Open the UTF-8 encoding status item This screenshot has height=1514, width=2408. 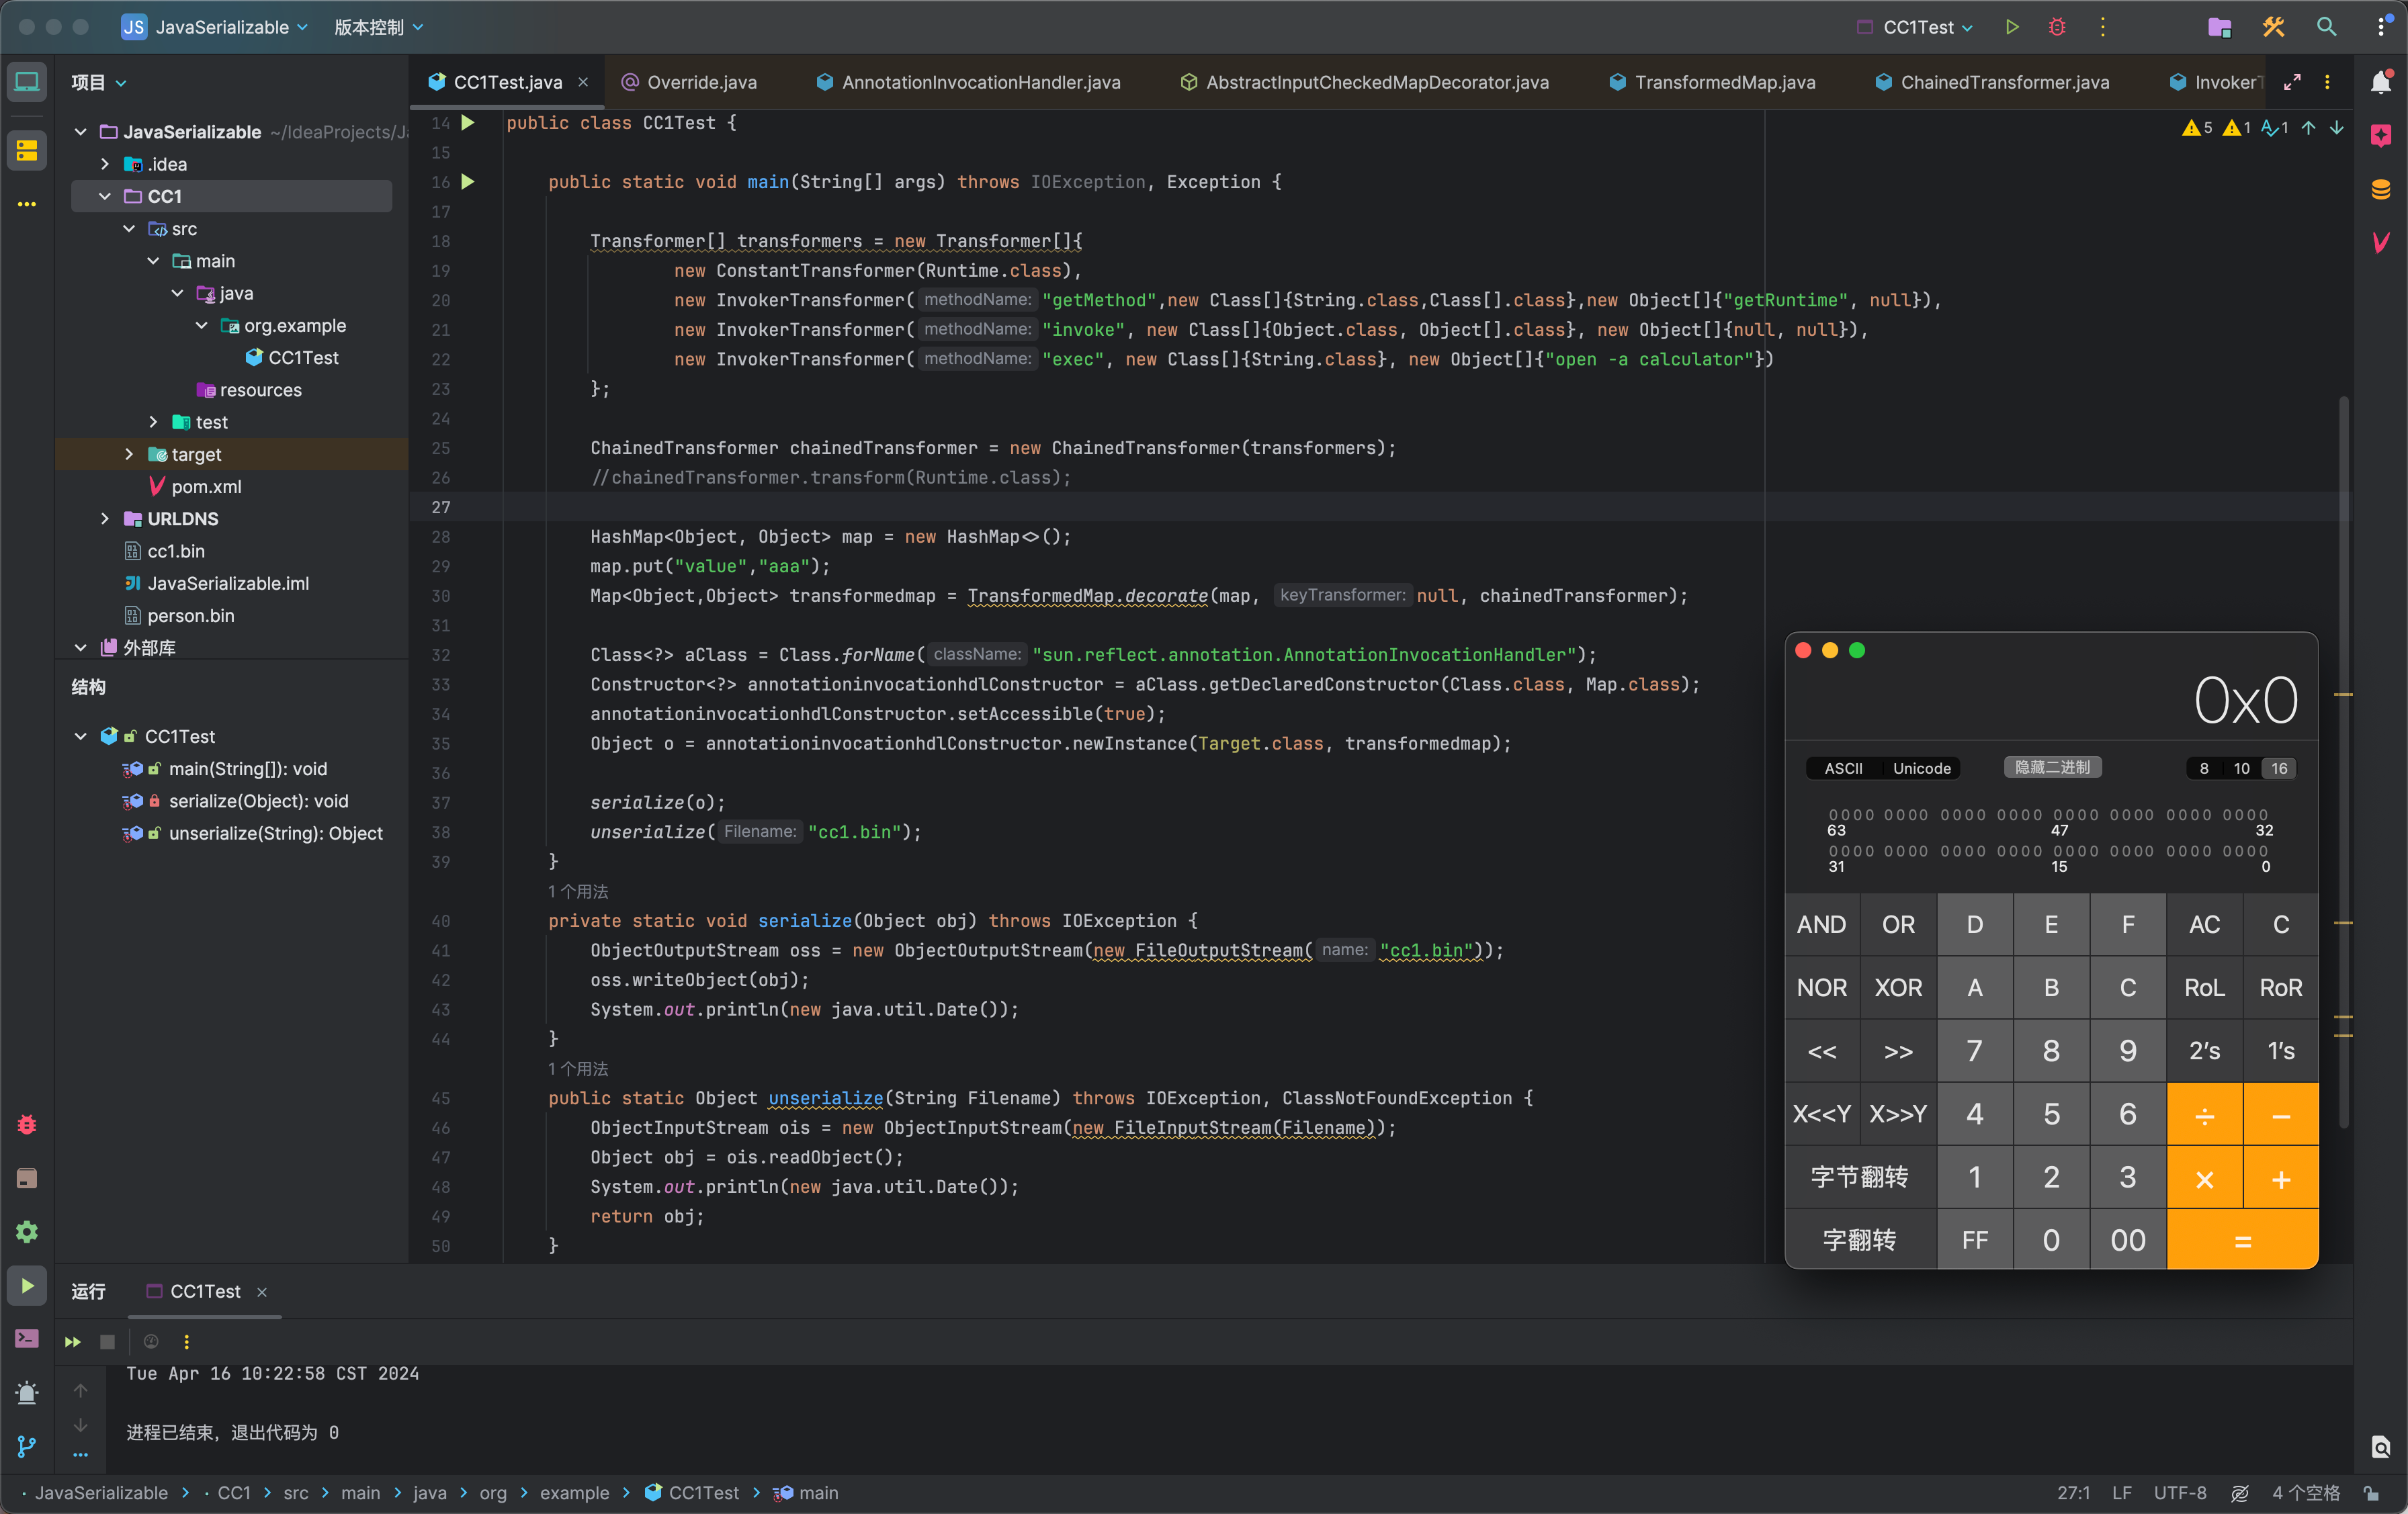point(2180,1493)
